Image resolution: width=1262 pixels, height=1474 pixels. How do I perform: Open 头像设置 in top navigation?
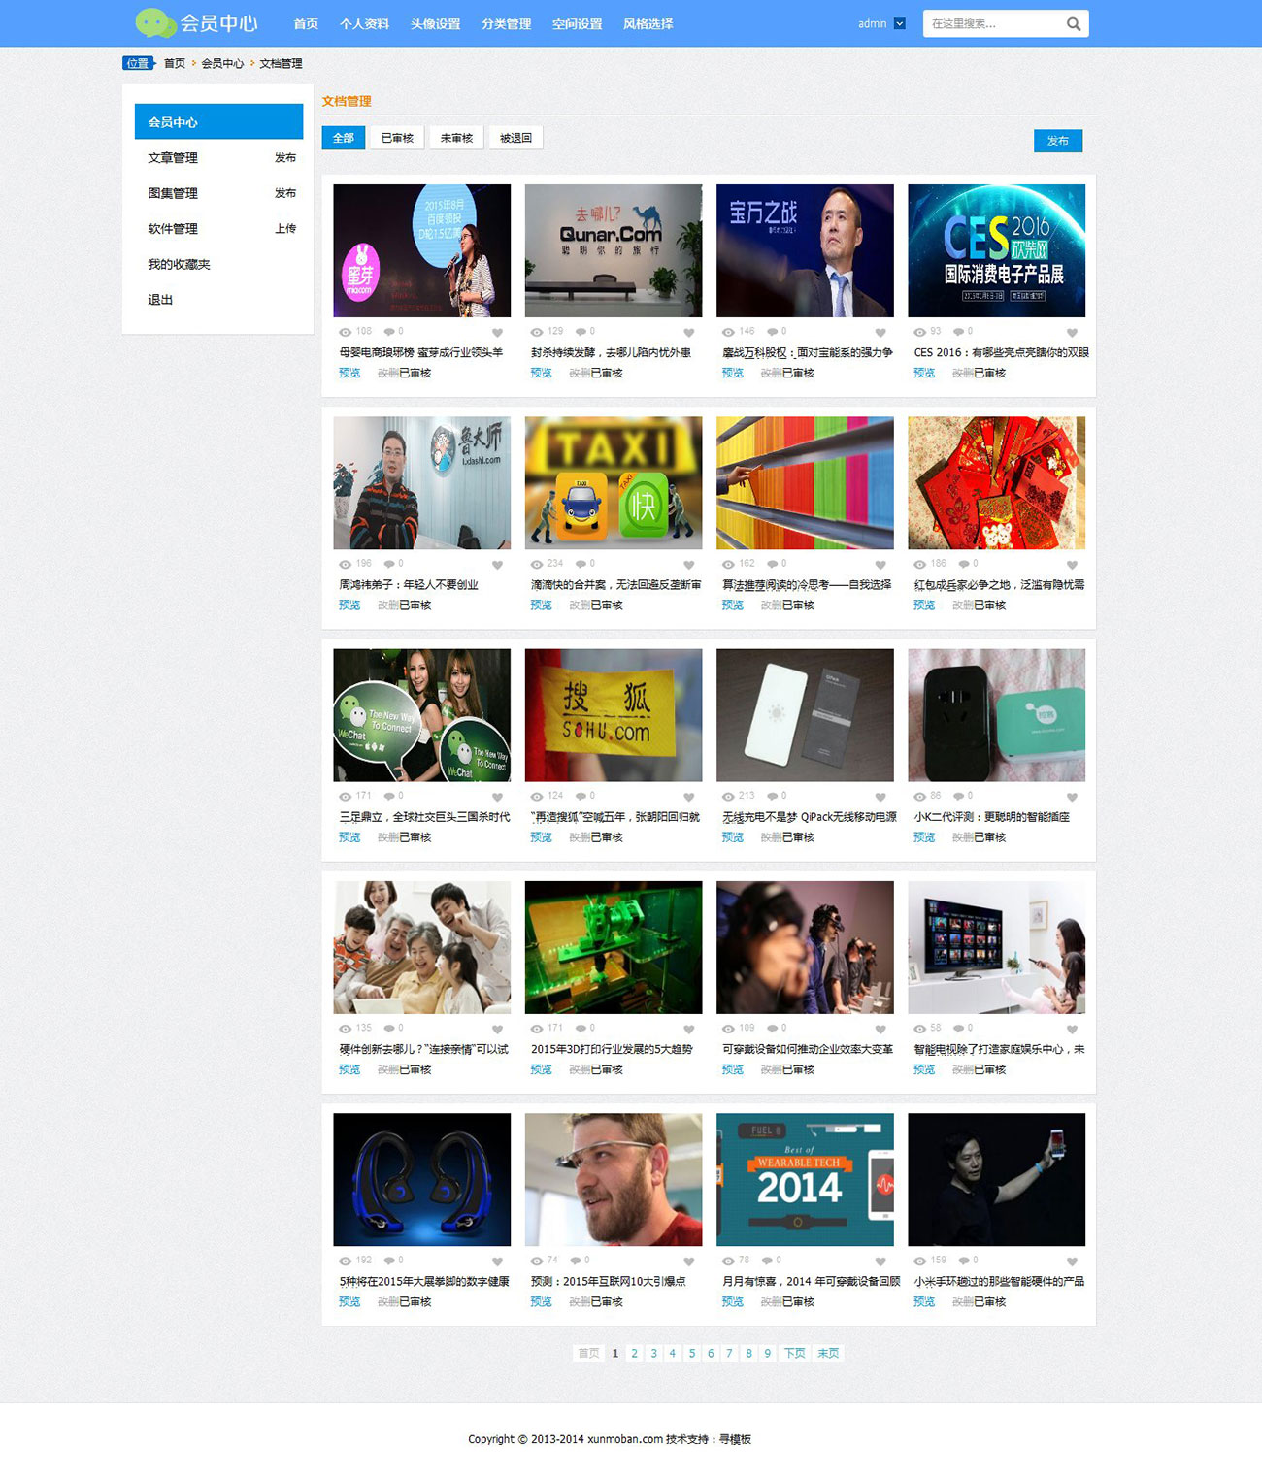435,24
